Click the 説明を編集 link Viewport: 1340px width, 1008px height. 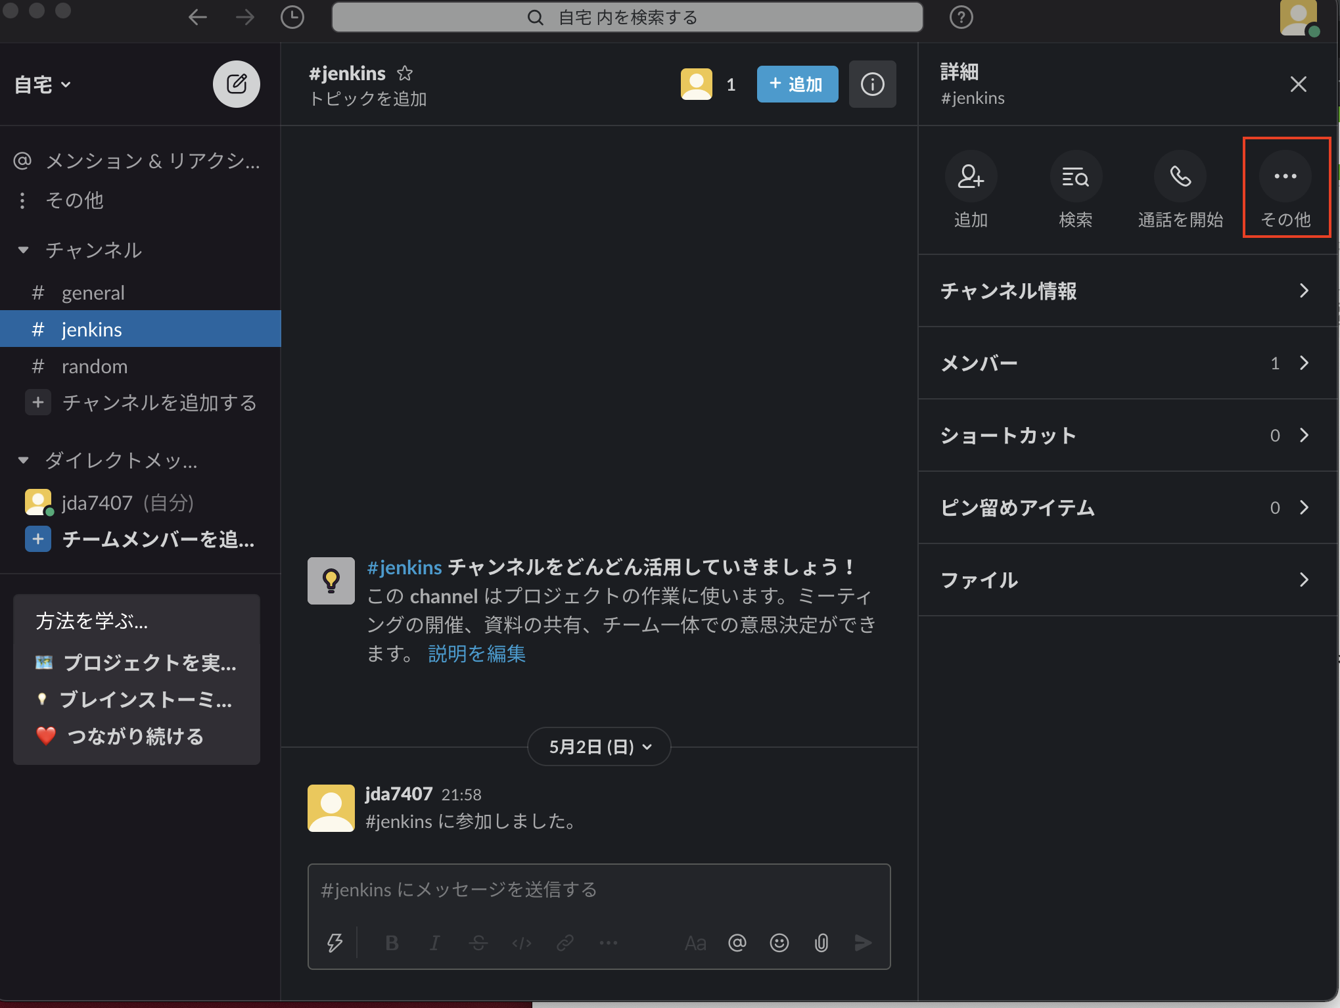click(476, 654)
